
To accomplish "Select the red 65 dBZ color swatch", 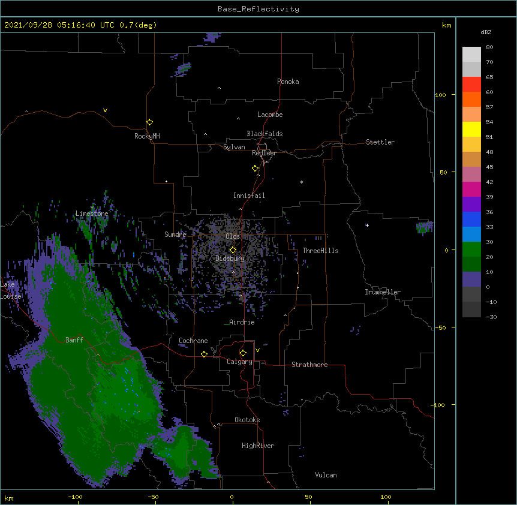I will (471, 84).
